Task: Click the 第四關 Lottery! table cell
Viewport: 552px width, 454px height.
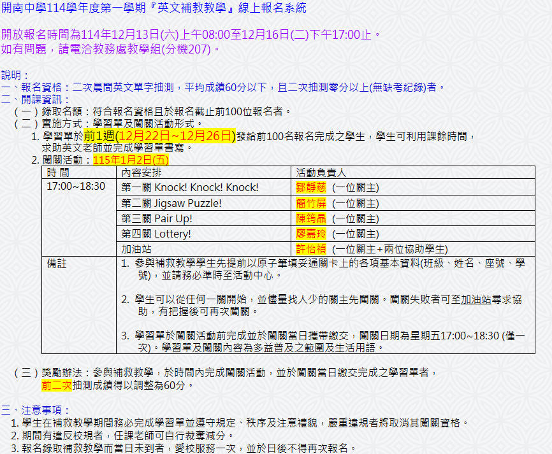Action: pos(156,234)
